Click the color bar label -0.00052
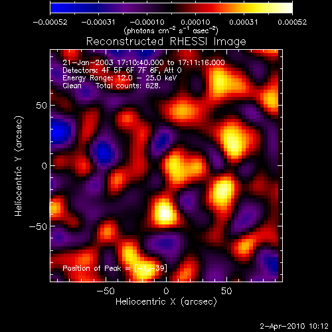332x332 pixels. click(x=50, y=22)
